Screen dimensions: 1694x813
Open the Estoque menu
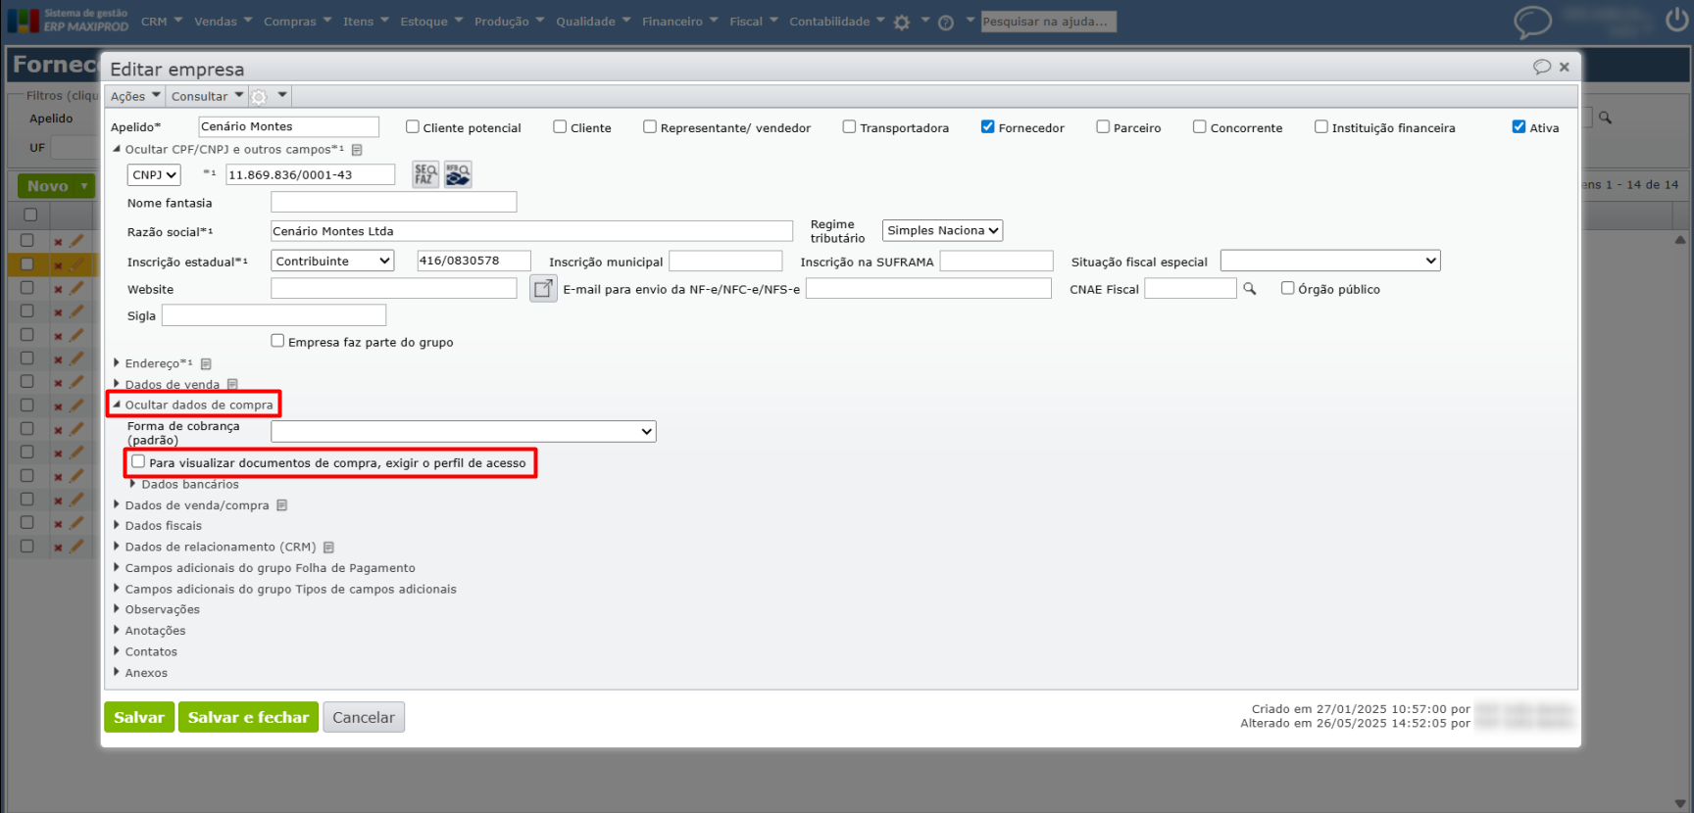tap(431, 22)
